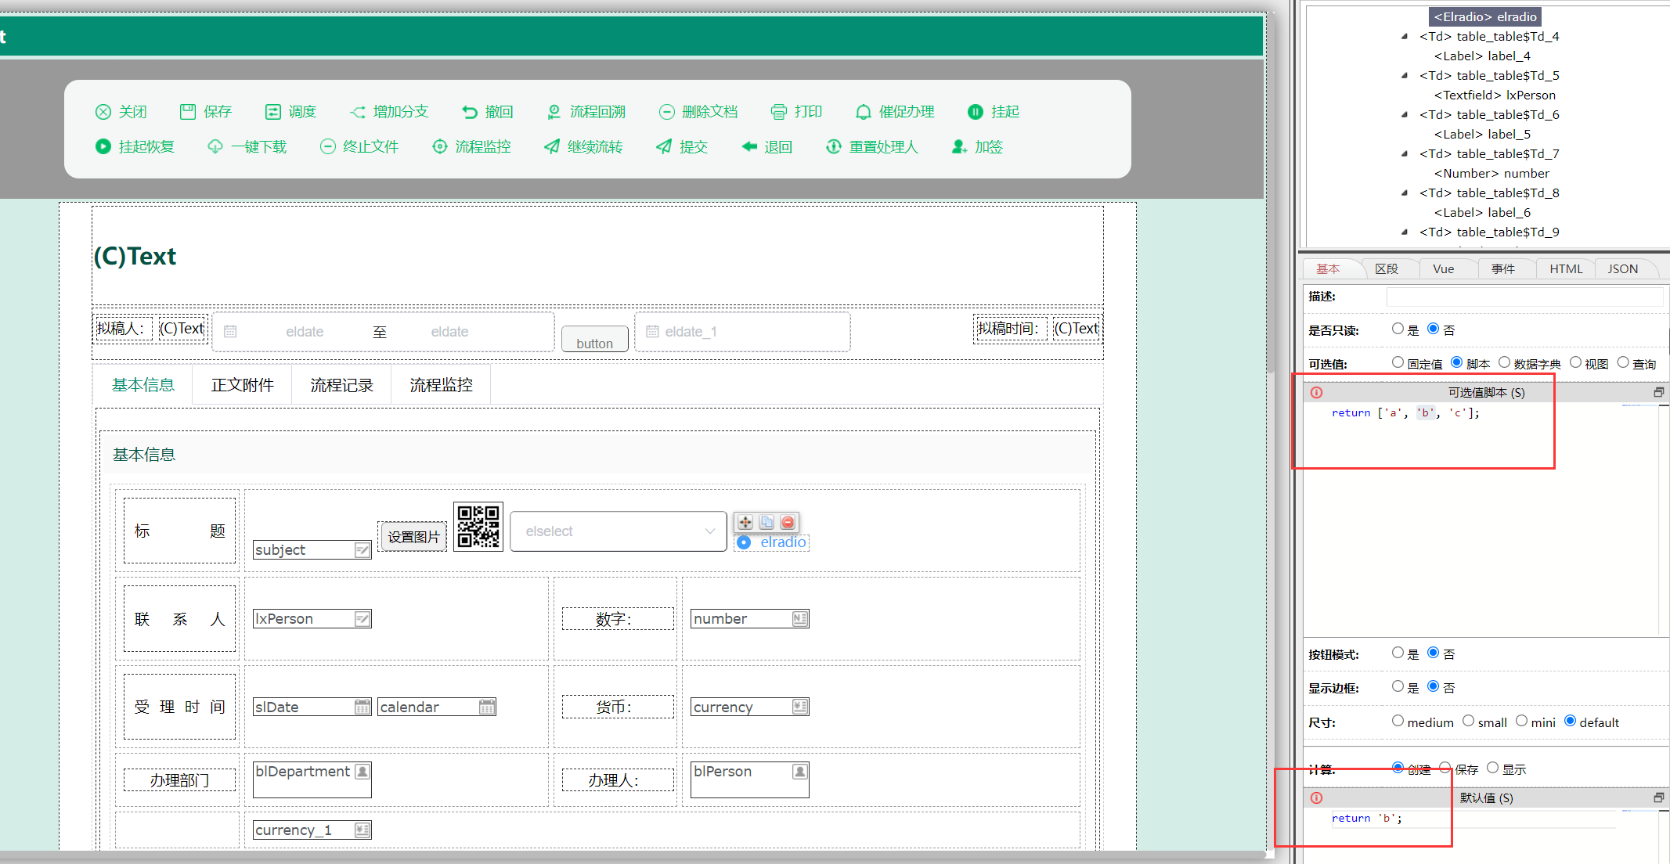The height and width of the screenshot is (864, 1670).
Task: Click the 催促办理 bell icon
Action: pos(863,112)
